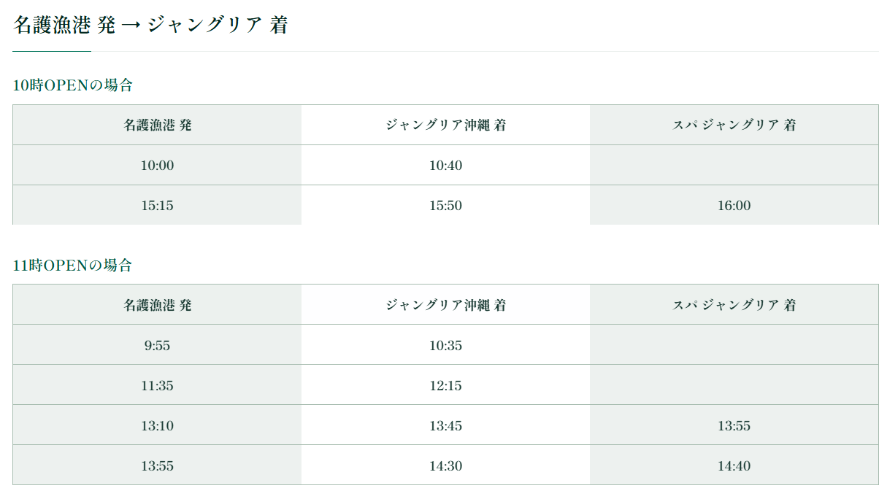Click the 14:40 Spa arrival time
This screenshot has height=499, width=887.
coord(734,466)
